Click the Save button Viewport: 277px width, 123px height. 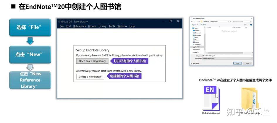click(238, 63)
